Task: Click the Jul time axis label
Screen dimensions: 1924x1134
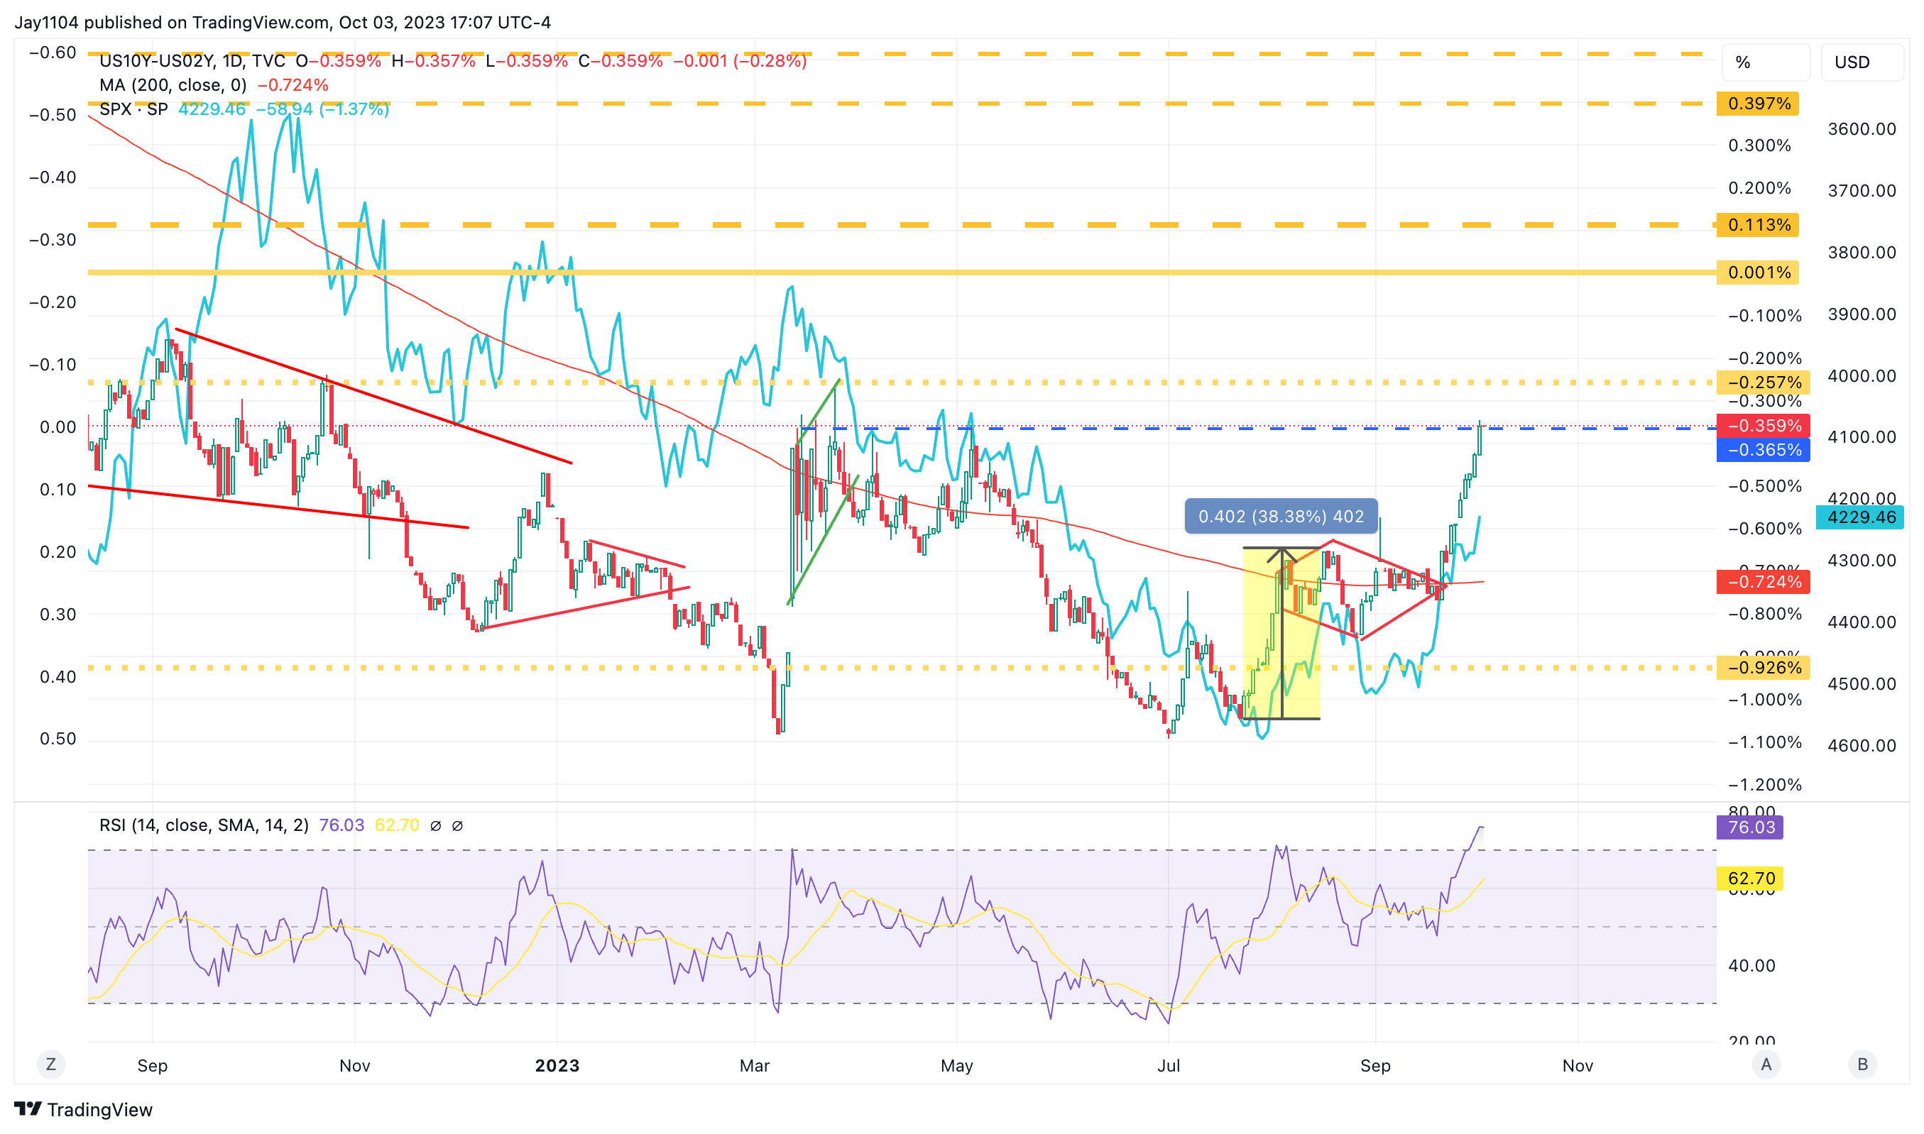Action: (x=1168, y=1065)
